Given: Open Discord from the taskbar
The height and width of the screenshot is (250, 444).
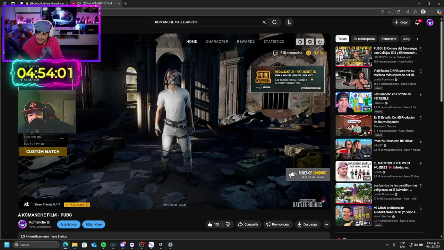Looking at the screenshot, I should pos(122,245).
